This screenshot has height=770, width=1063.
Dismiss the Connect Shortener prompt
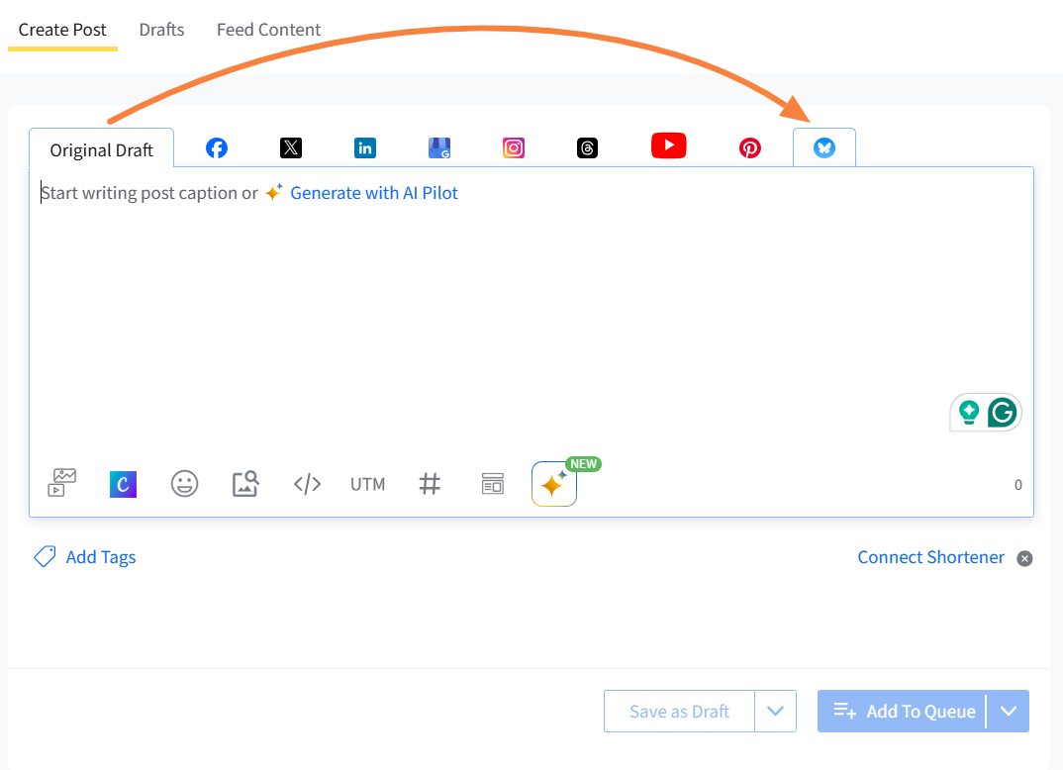(1025, 558)
